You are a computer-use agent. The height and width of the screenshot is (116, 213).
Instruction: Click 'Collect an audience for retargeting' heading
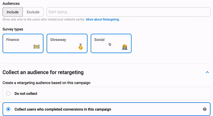pos(43,72)
